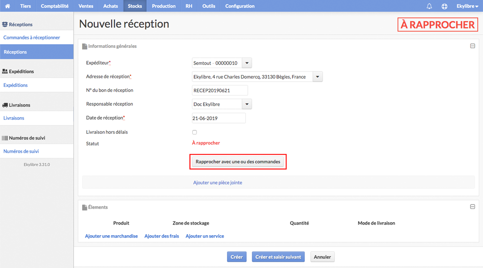
Task: Collapse the Élements panel
Action: [x=472, y=207]
